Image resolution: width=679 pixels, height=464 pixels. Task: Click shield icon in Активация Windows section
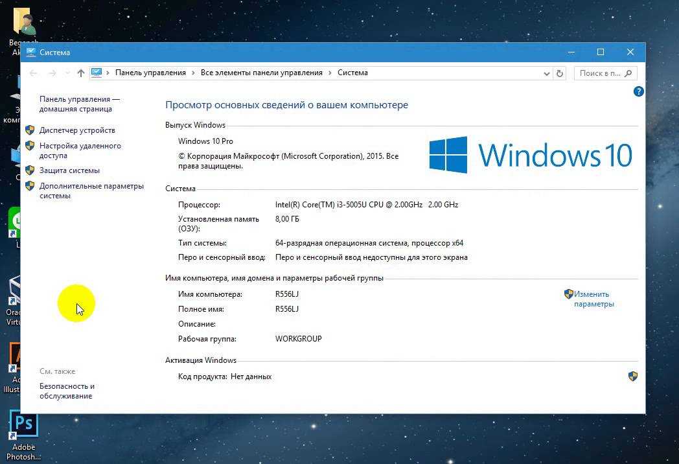coord(632,376)
